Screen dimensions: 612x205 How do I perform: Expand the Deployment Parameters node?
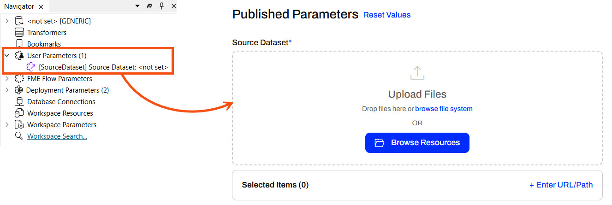[x=7, y=90]
